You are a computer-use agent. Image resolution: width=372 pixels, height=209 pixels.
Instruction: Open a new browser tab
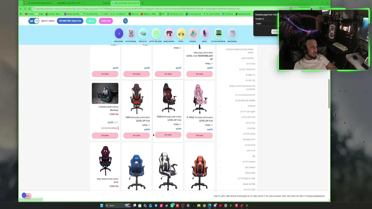tap(142, 3)
